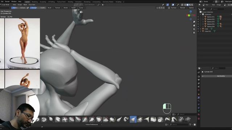Image resolution: width=232 pixels, height=130 pixels.
Task: Expand the Cube item in outliner
Action: click(201, 29)
